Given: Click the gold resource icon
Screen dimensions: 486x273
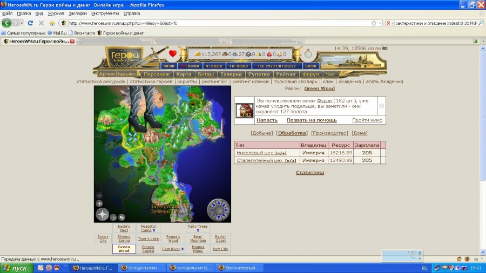Looking at the screenshot, I should click(x=198, y=54).
